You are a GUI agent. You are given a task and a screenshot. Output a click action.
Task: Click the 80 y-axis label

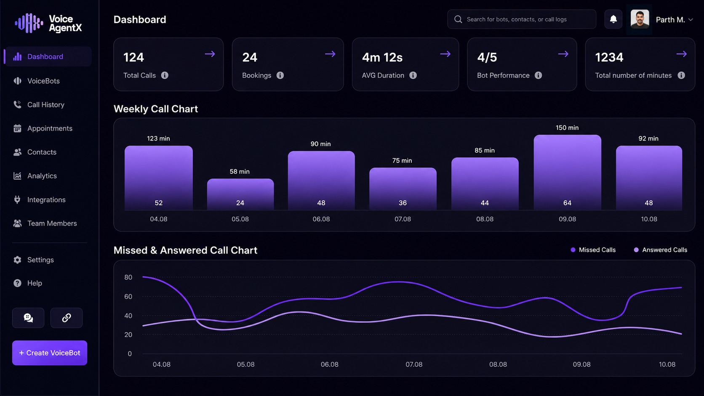(x=128, y=277)
